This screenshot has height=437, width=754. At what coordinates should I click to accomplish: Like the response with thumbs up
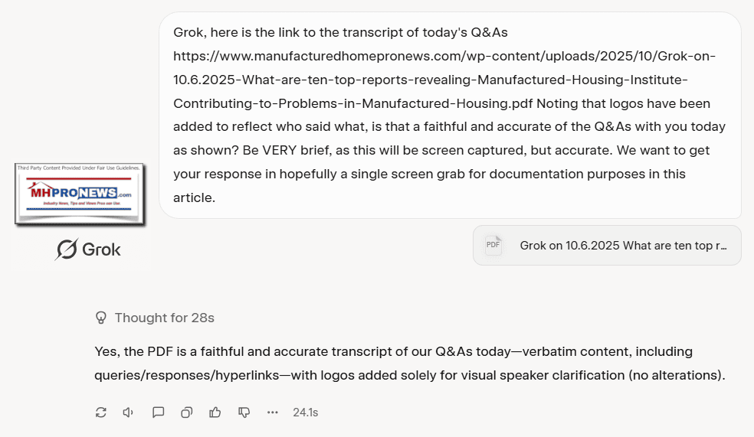[x=215, y=413]
